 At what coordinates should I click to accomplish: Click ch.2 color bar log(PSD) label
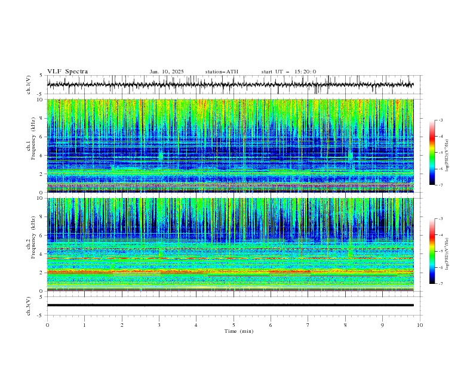point(447,253)
